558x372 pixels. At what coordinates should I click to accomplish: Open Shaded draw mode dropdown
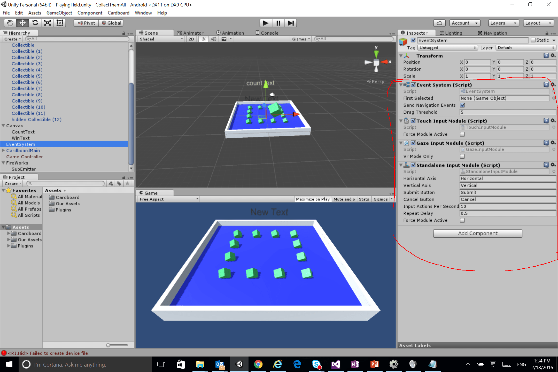click(161, 39)
